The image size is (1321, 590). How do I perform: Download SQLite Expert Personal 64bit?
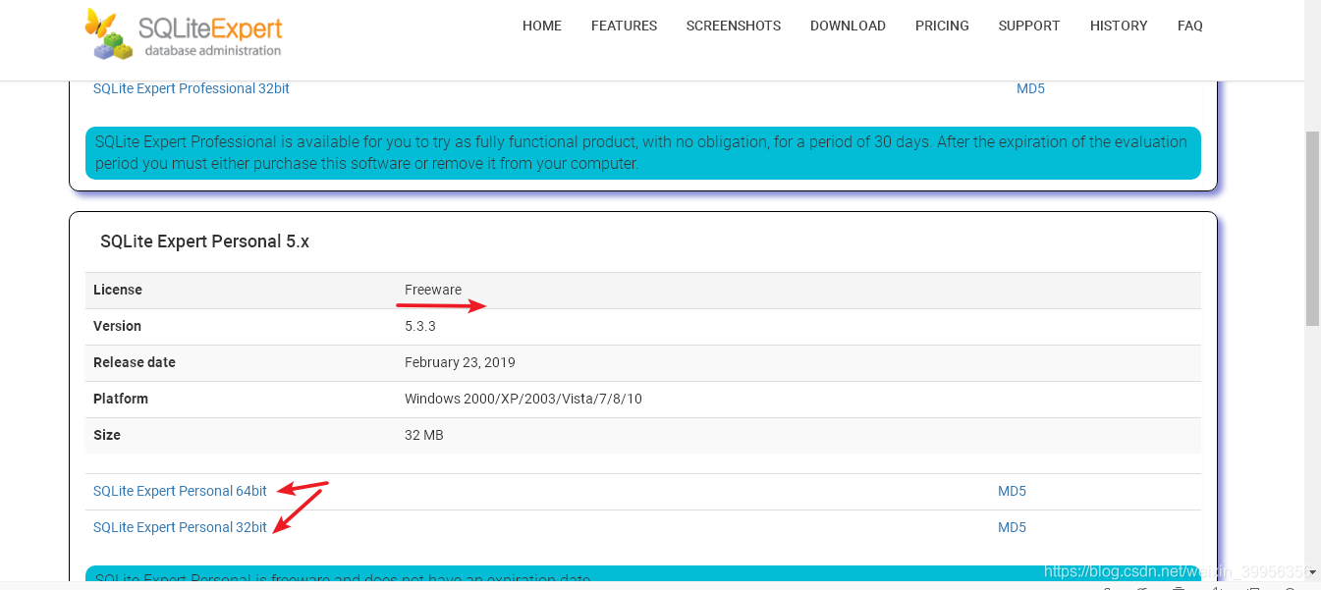[180, 491]
